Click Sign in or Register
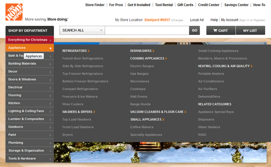This screenshot has width=271, height=167. 252,20
